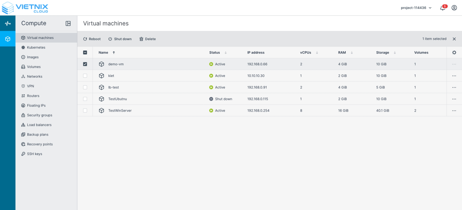Open Security groups in sidebar
462x210 pixels.
pos(46,115)
